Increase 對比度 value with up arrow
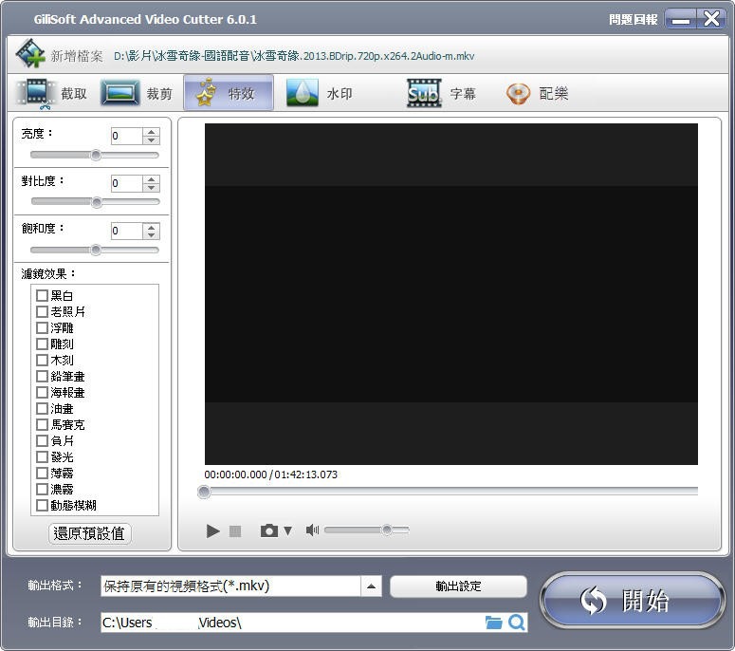735x651 pixels. pos(151,179)
